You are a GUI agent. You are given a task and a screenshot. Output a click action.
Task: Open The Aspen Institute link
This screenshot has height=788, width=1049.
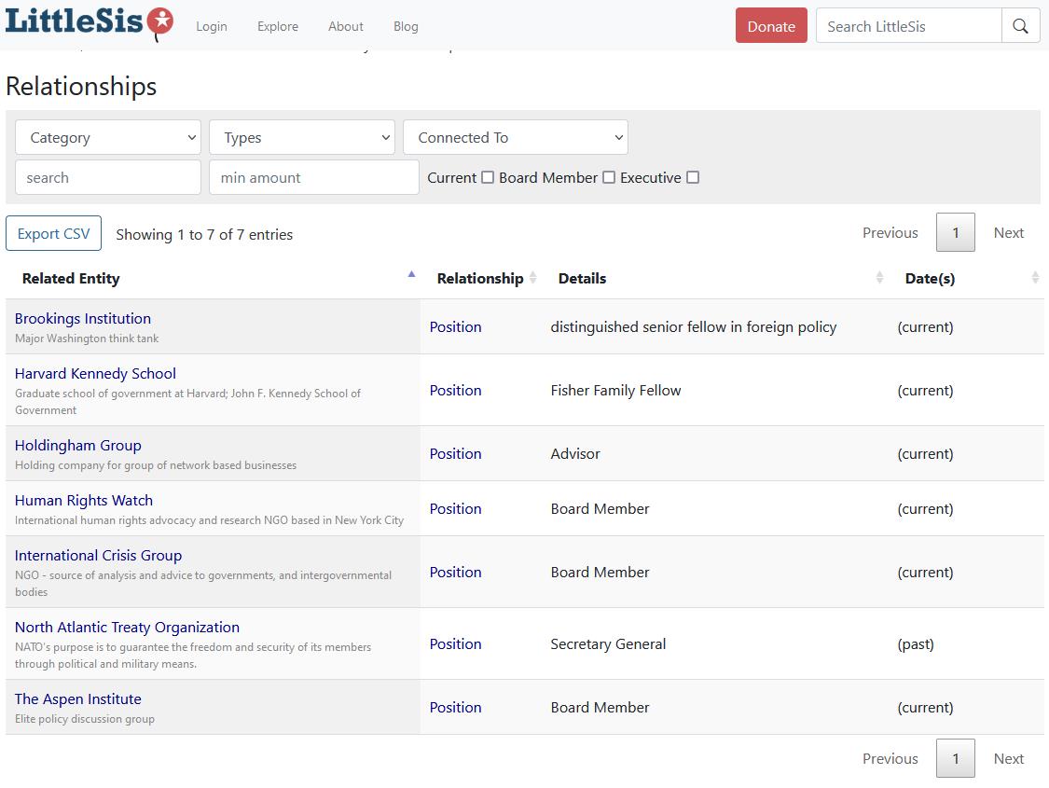(x=78, y=699)
